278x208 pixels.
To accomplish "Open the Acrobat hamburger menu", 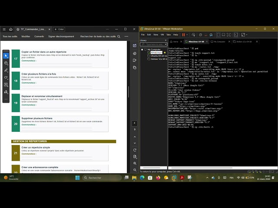I will coord(4,29).
